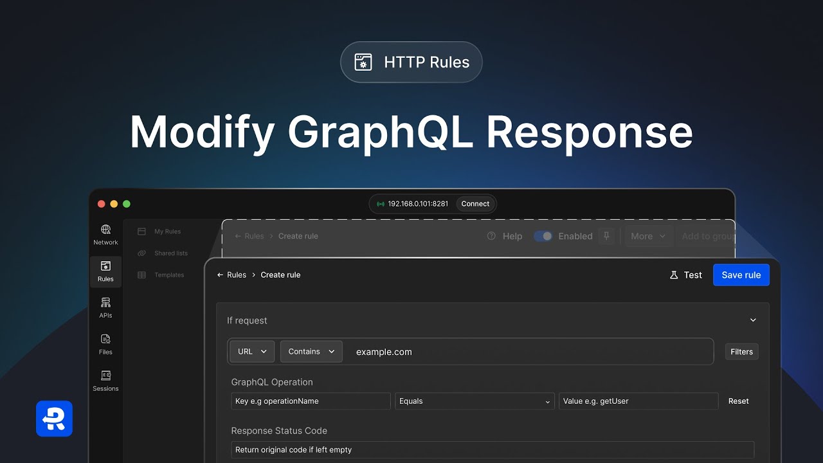Click the Connect button
823x463 pixels.
click(475, 204)
